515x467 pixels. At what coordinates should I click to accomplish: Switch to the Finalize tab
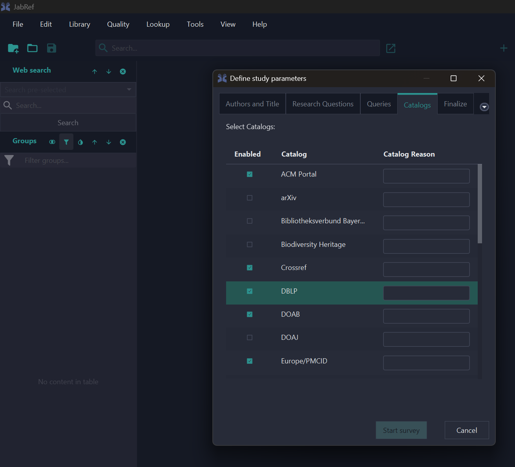tap(455, 104)
